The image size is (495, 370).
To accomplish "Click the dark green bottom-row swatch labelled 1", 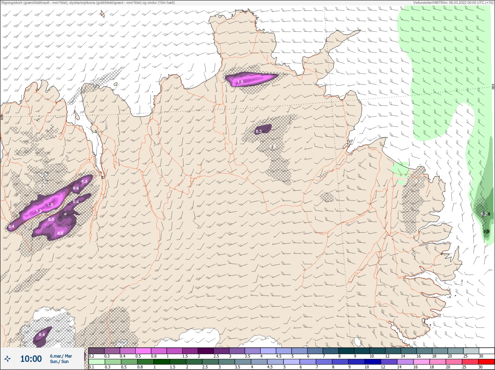I will [161, 362].
